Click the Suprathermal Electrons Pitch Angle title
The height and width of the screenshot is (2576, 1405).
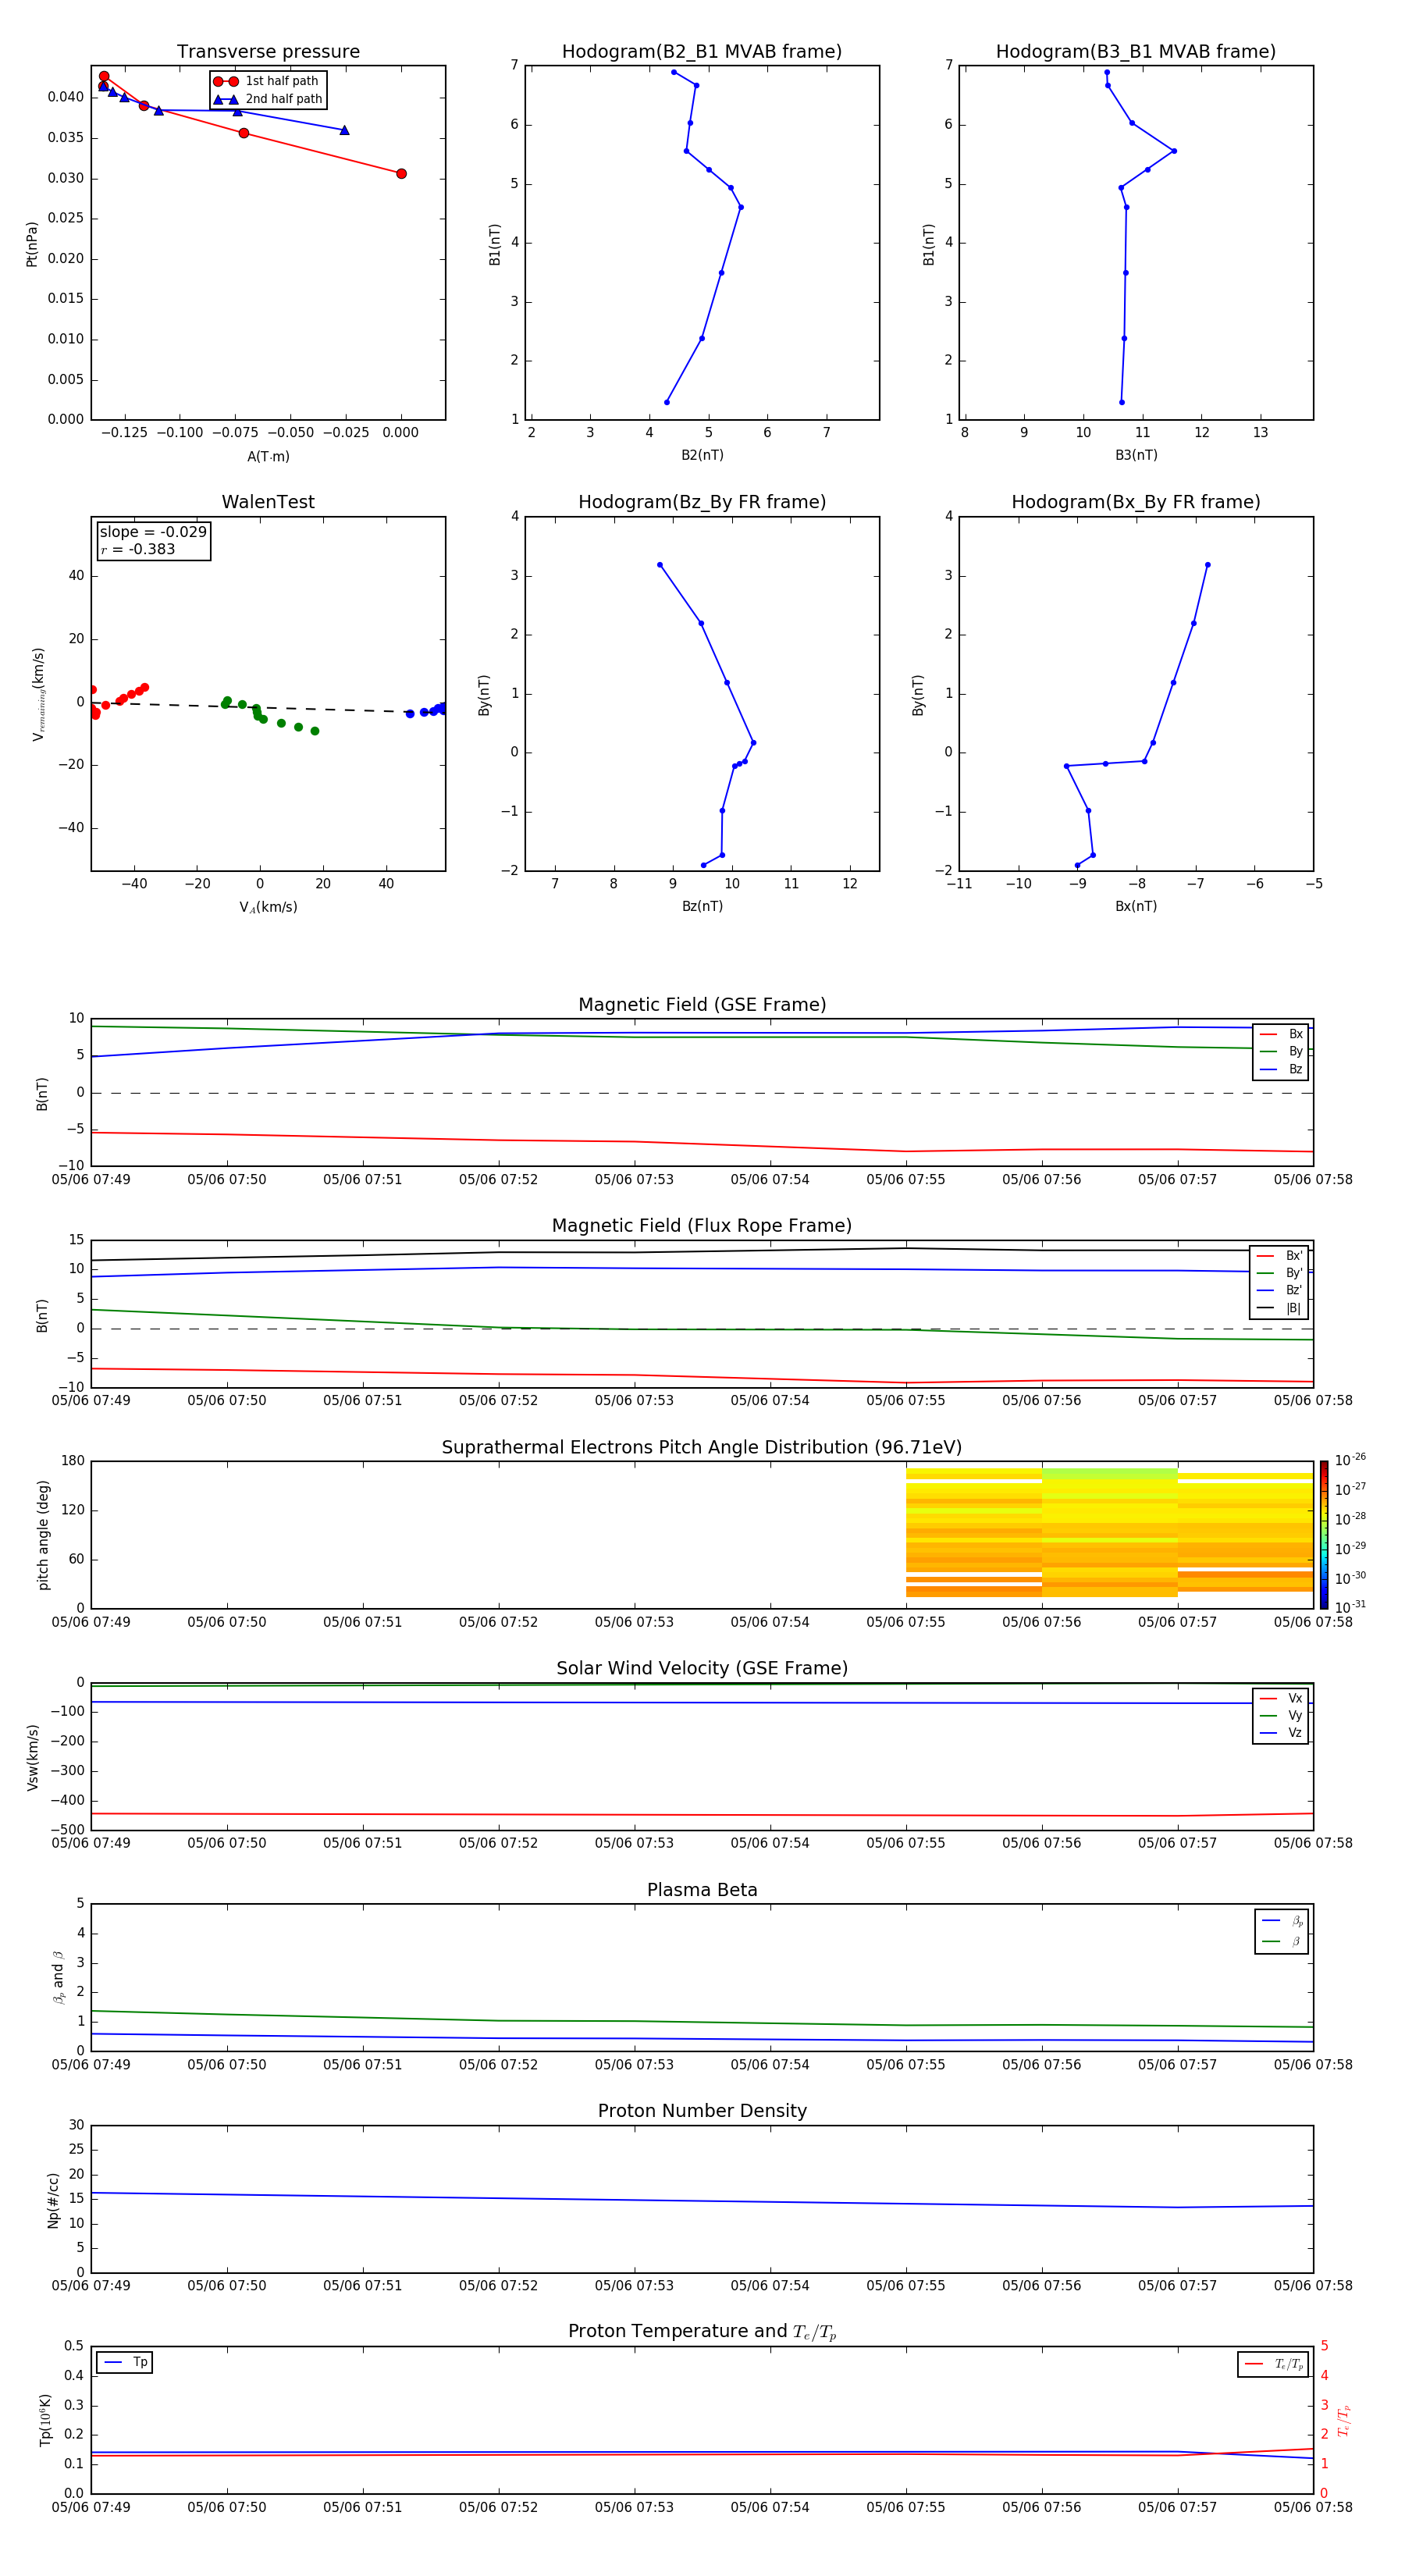tap(702, 1447)
